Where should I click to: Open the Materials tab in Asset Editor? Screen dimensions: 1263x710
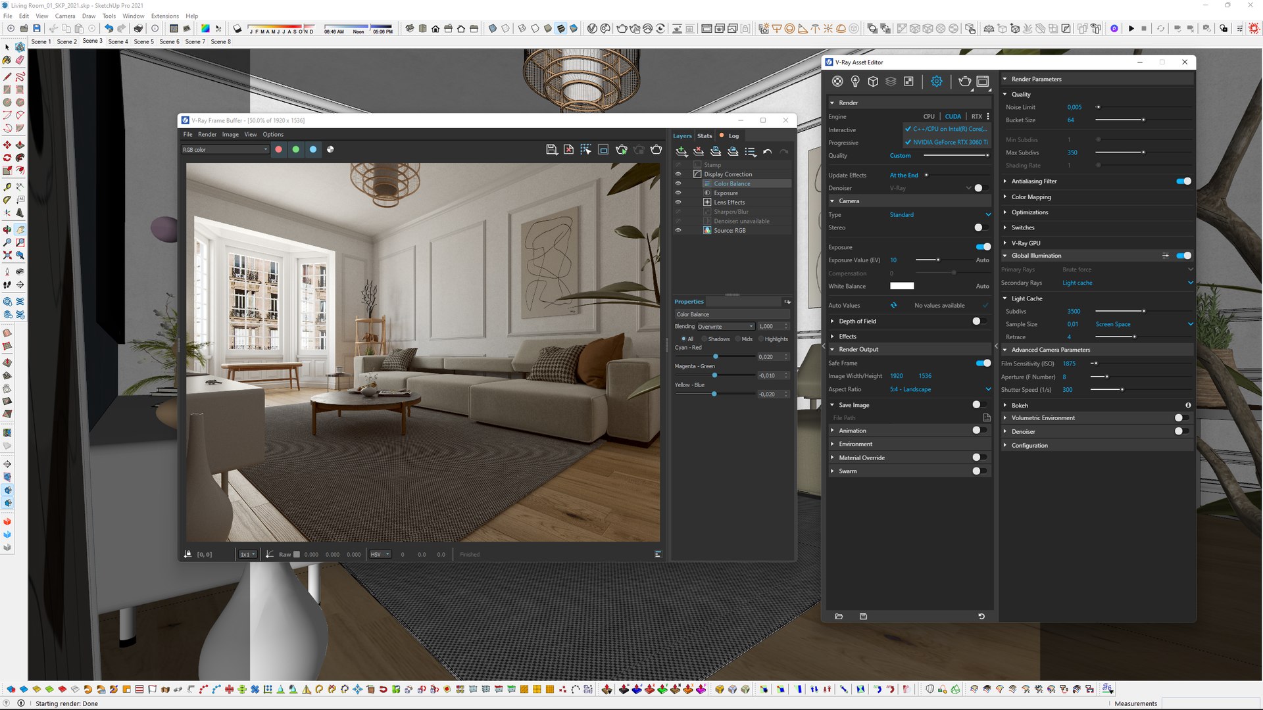(x=837, y=82)
